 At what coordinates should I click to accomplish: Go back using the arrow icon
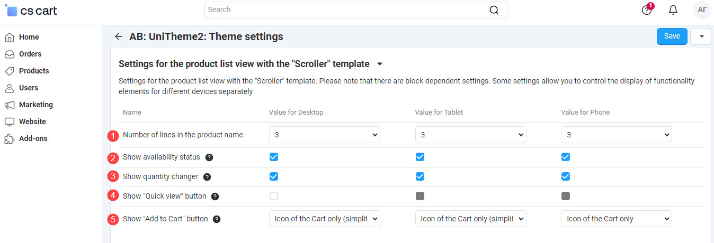119,36
